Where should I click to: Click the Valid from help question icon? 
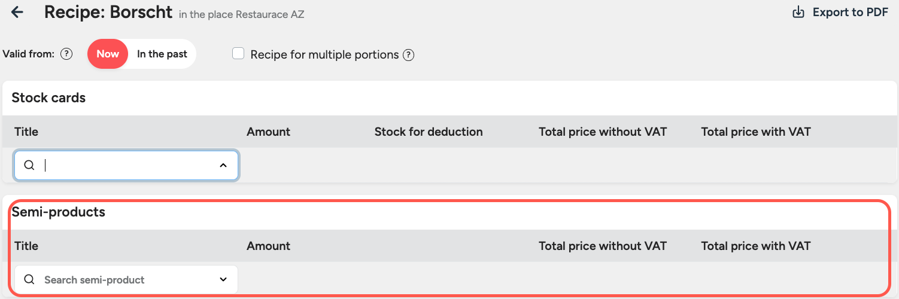click(66, 54)
